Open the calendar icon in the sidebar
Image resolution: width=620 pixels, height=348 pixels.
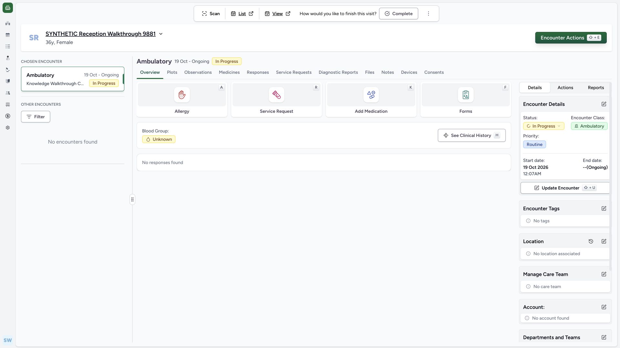[x=8, y=35]
